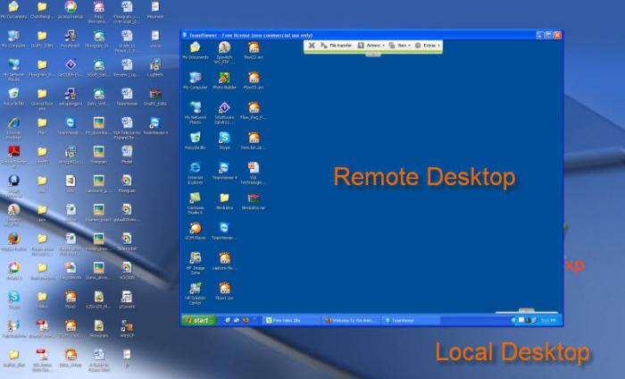This screenshot has width=625, height=379.
Task: Expand the Actions dropdown in the TeamViewer toolbar
Action: click(371, 46)
